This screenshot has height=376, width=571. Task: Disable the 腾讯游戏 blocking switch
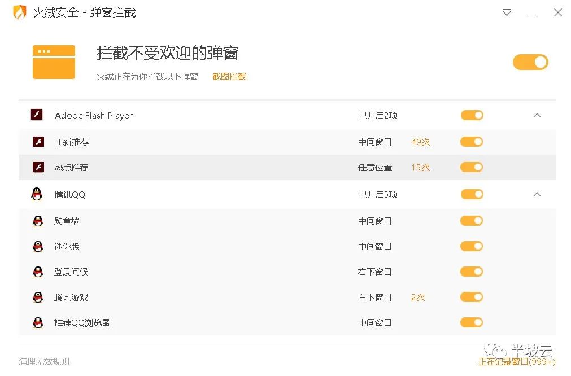(472, 297)
